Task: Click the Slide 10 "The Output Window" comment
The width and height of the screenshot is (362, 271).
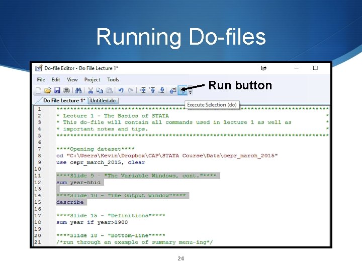Action: pyautogui.click(x=121, y=195)
